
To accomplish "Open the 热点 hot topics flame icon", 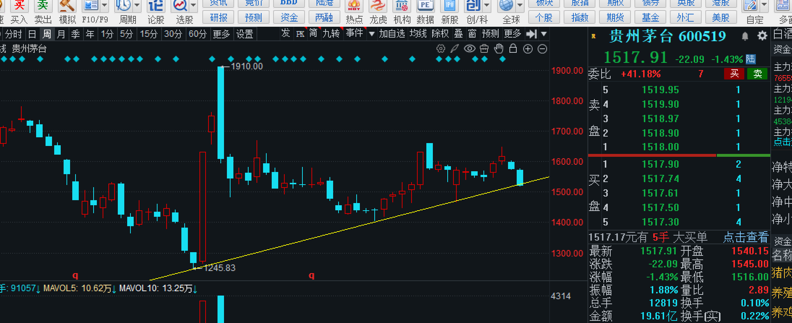I will [354, 6].
